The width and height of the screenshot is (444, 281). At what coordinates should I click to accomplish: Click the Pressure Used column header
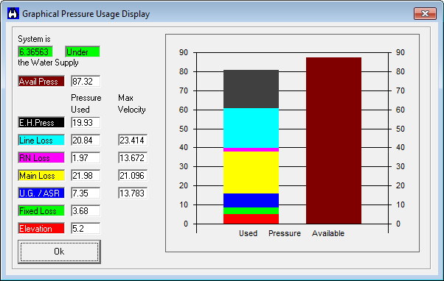86,104
